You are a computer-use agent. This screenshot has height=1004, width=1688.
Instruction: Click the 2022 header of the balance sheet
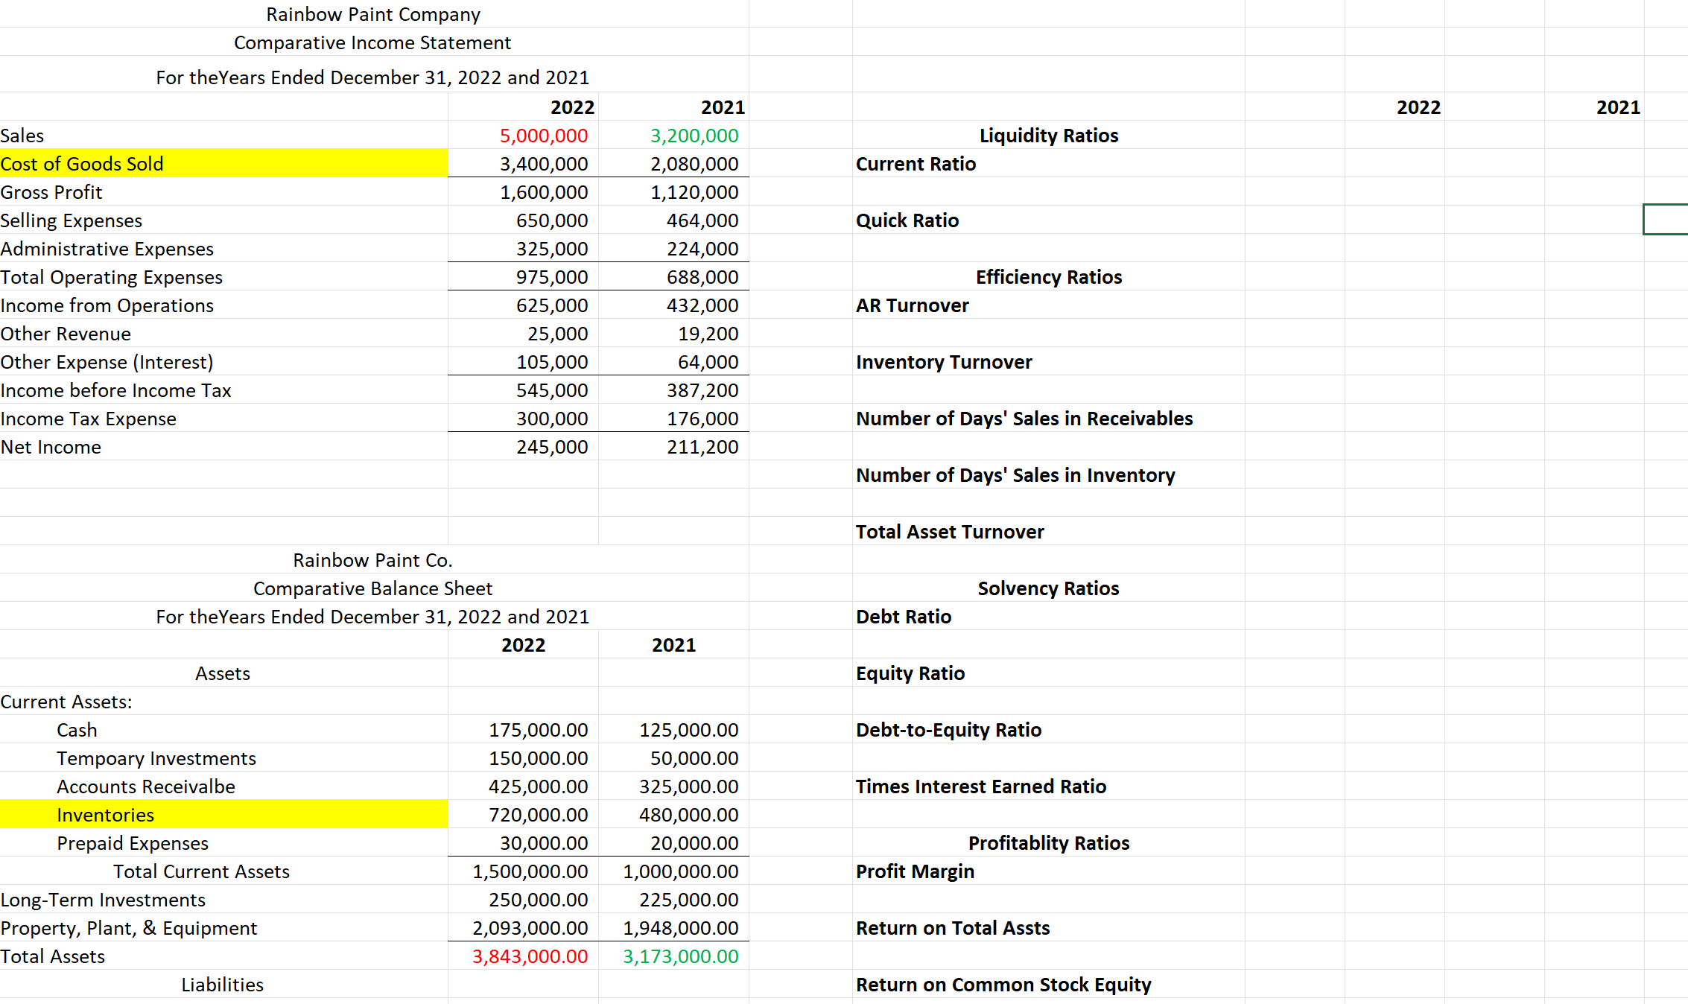pyautogui.click(x=523, y=645)
